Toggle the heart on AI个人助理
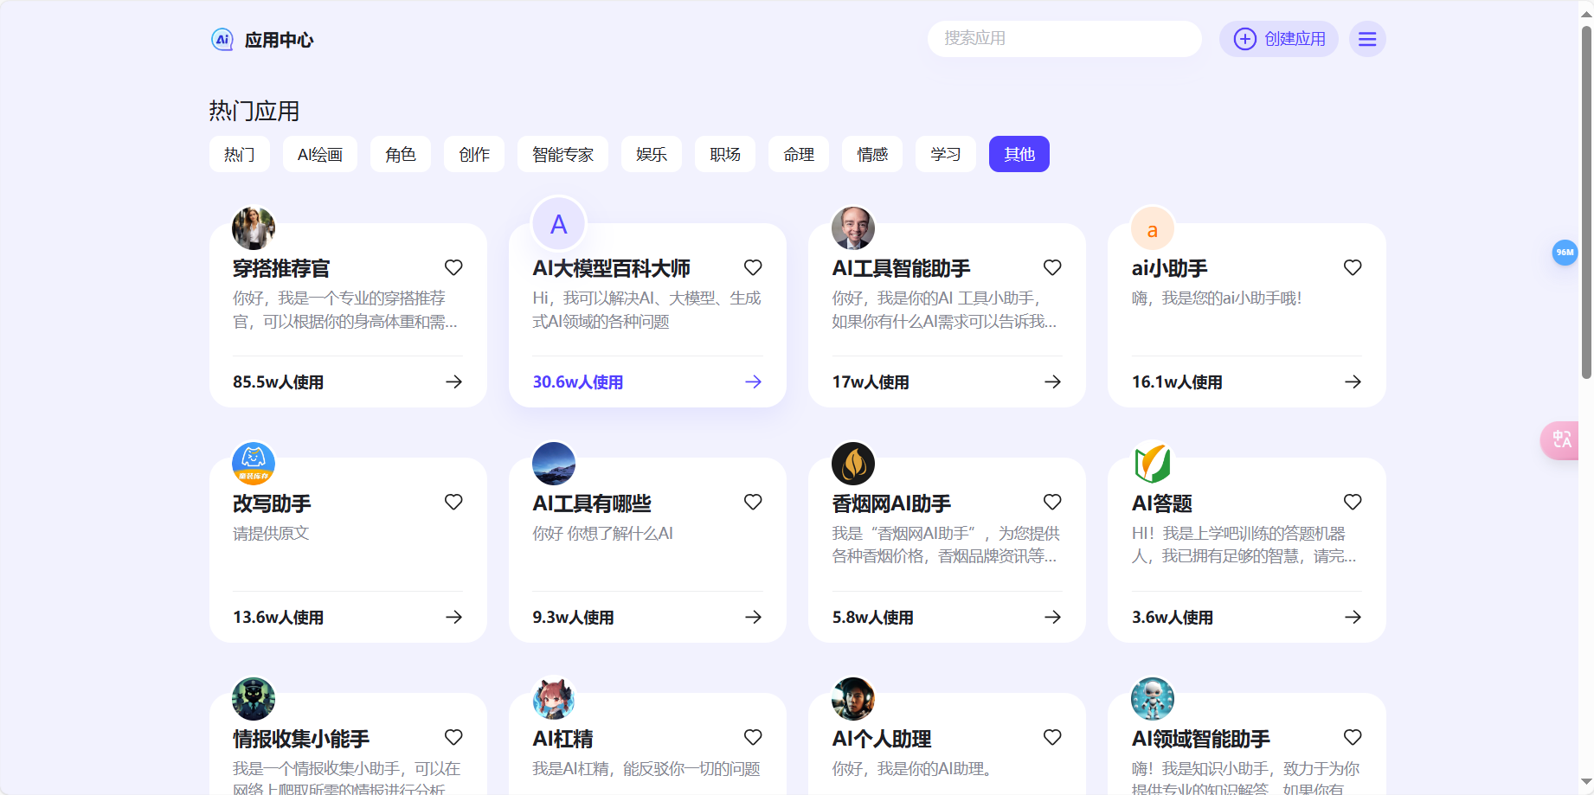This screenshot has height=795, width=1594. point(1052,738)
